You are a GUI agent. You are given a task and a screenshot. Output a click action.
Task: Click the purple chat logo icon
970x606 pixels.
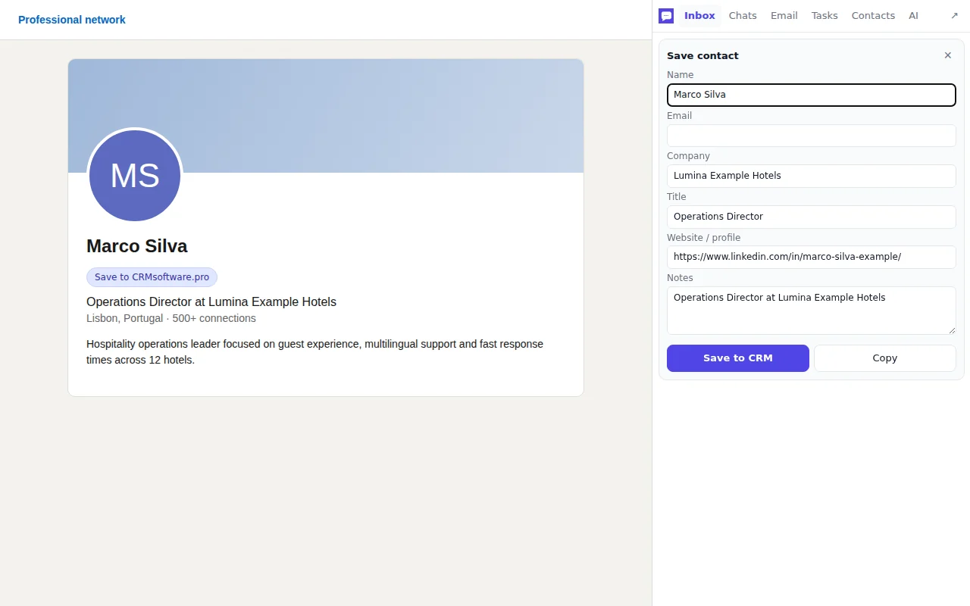click(666, 16)
